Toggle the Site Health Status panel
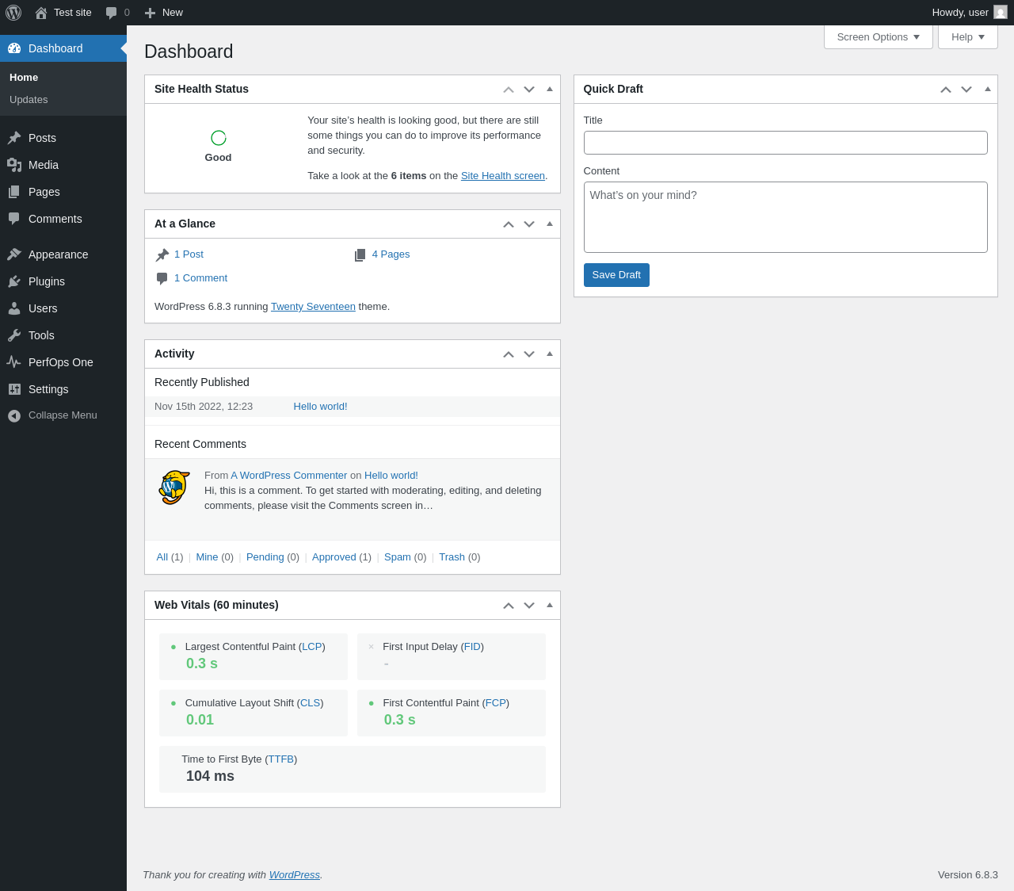The image size is (1014, 891). click(550, 89)
